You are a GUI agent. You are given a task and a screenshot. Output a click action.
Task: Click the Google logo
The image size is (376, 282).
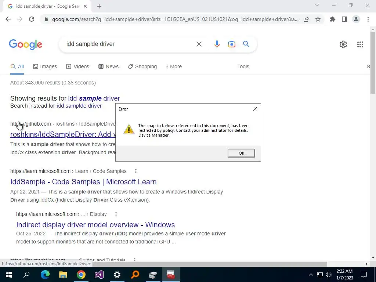tap(26, 44)
